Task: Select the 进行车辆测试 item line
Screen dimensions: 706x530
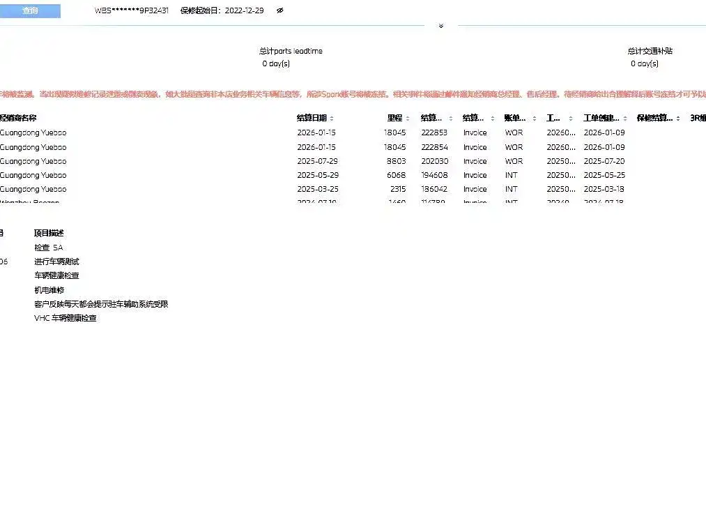Action: click(x=56, y=262)
